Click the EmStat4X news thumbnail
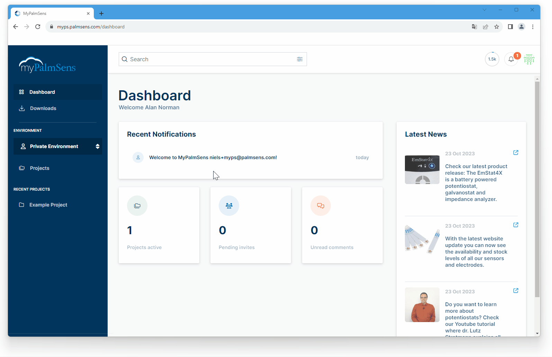The image size is (552, 357). point(422,170)
